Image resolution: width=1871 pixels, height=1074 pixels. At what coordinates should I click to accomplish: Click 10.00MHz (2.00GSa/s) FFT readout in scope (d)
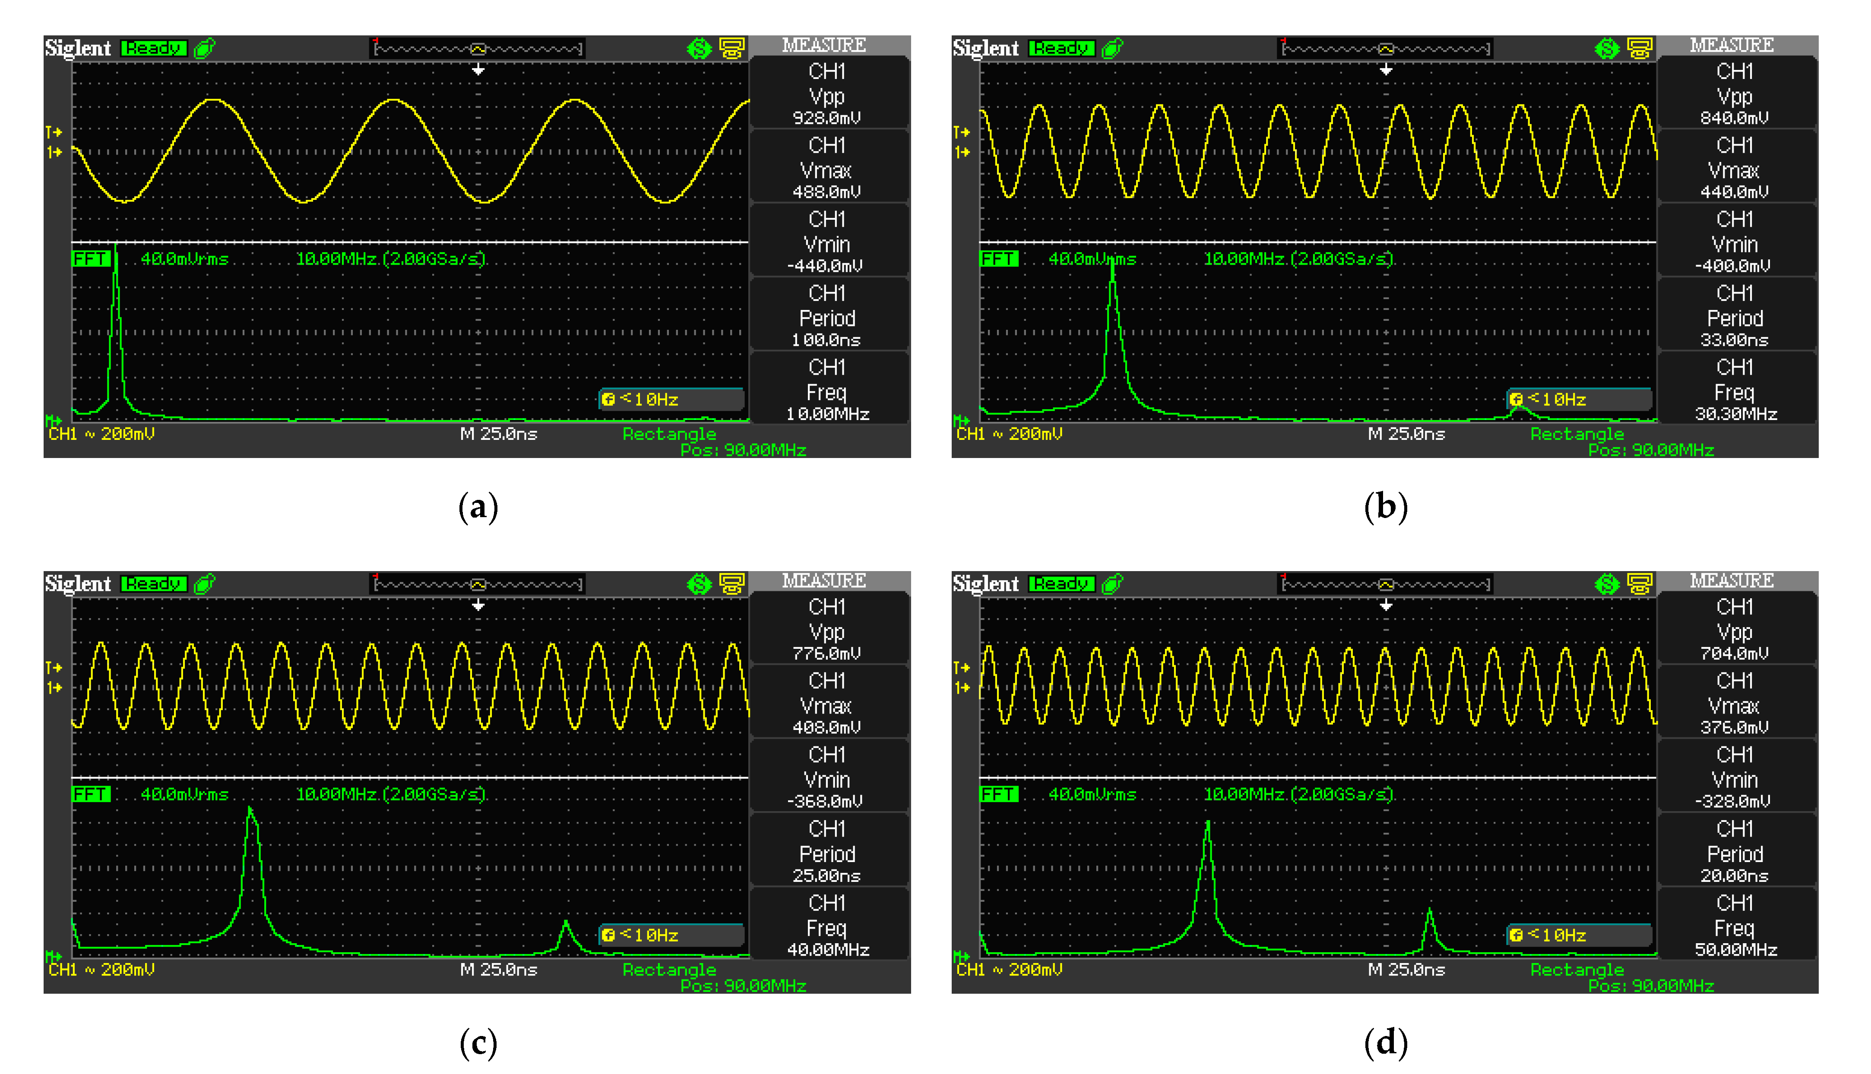[1298, 794]
